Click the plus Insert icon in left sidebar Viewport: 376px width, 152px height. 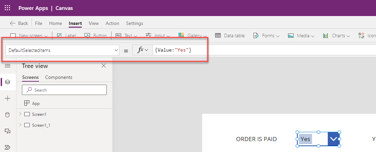[x=8, y=98]
